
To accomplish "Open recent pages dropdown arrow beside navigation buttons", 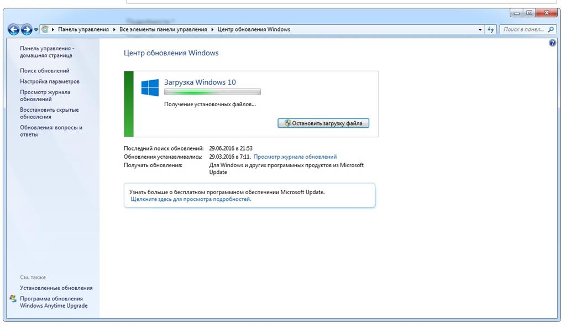I will 36,30.
